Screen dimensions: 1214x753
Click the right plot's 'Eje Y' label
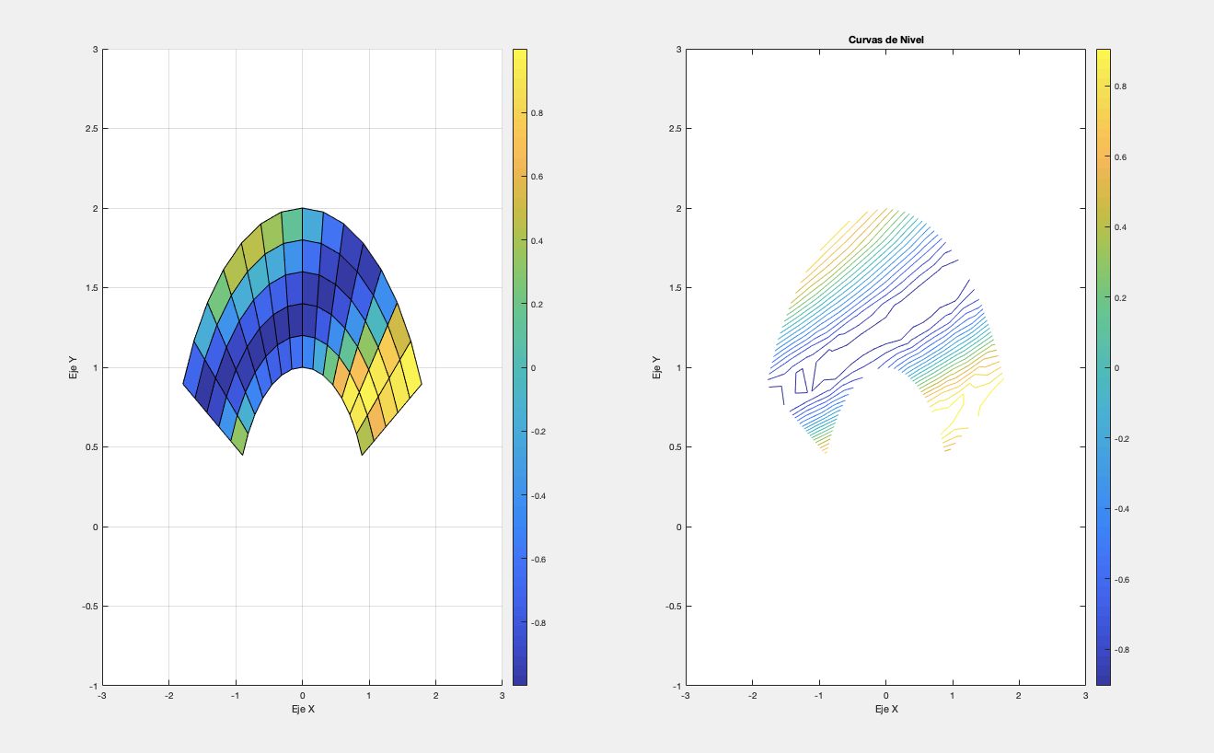pos(657,367)
